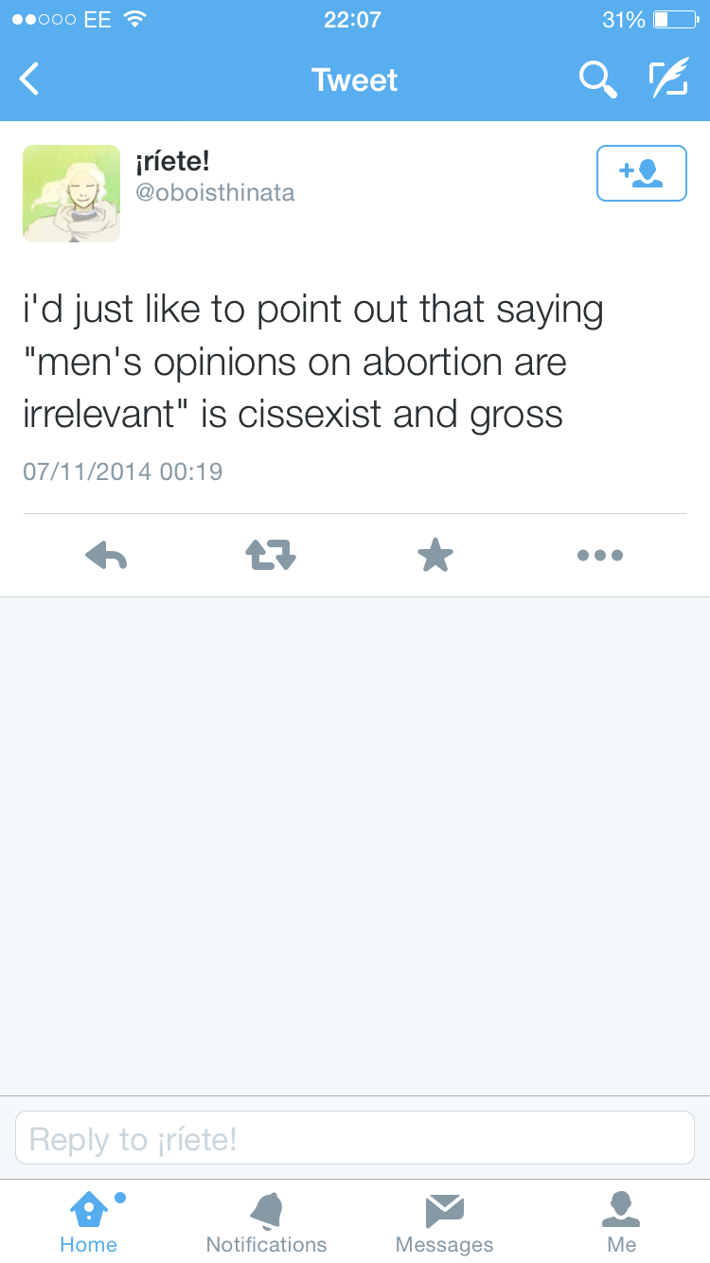Tap the status bar clock
The width and height of the screenshot is (710, 1263).
[x=352, y=20]
